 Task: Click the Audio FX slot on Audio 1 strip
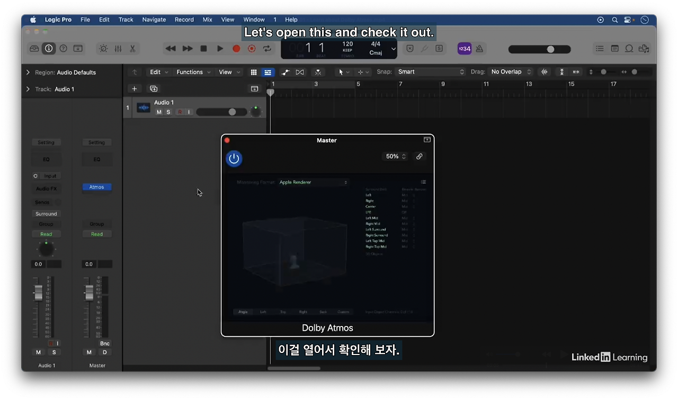[46, 189]
